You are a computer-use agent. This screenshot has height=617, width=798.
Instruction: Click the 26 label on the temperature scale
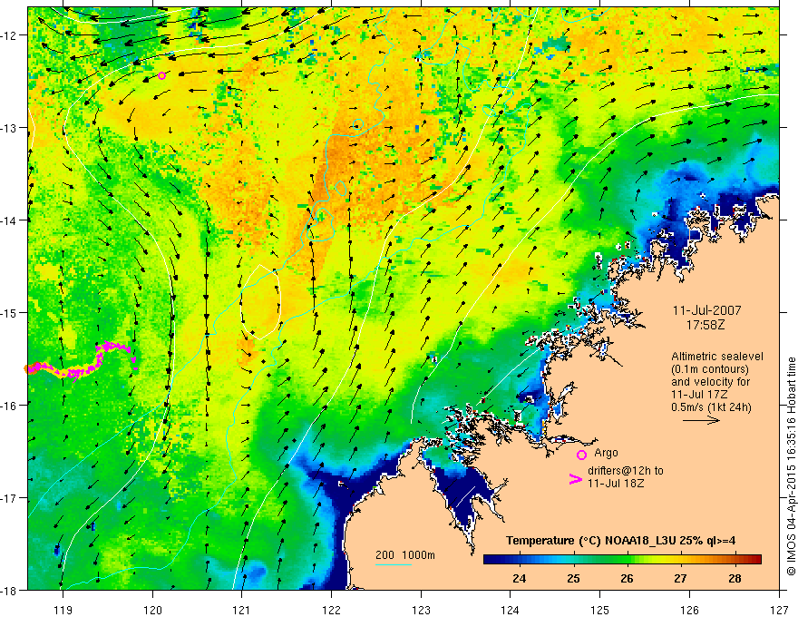coord(627,578)
